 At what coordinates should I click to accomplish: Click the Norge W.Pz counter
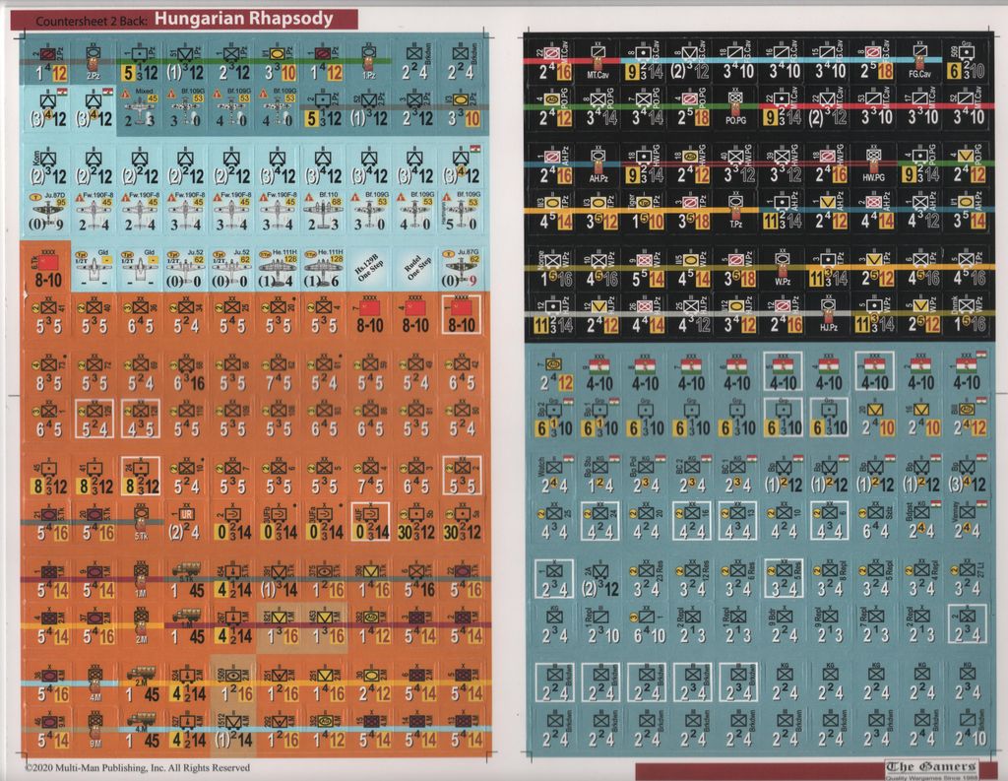point(551,268)
